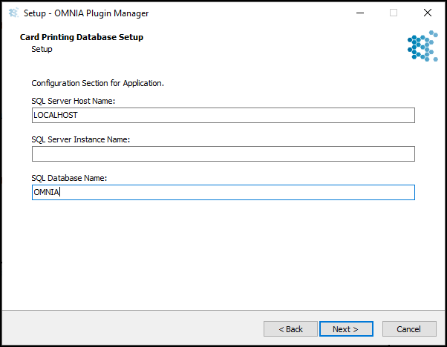Close the OMNIA Plugin Manager setup window

(x=428, y=13)
